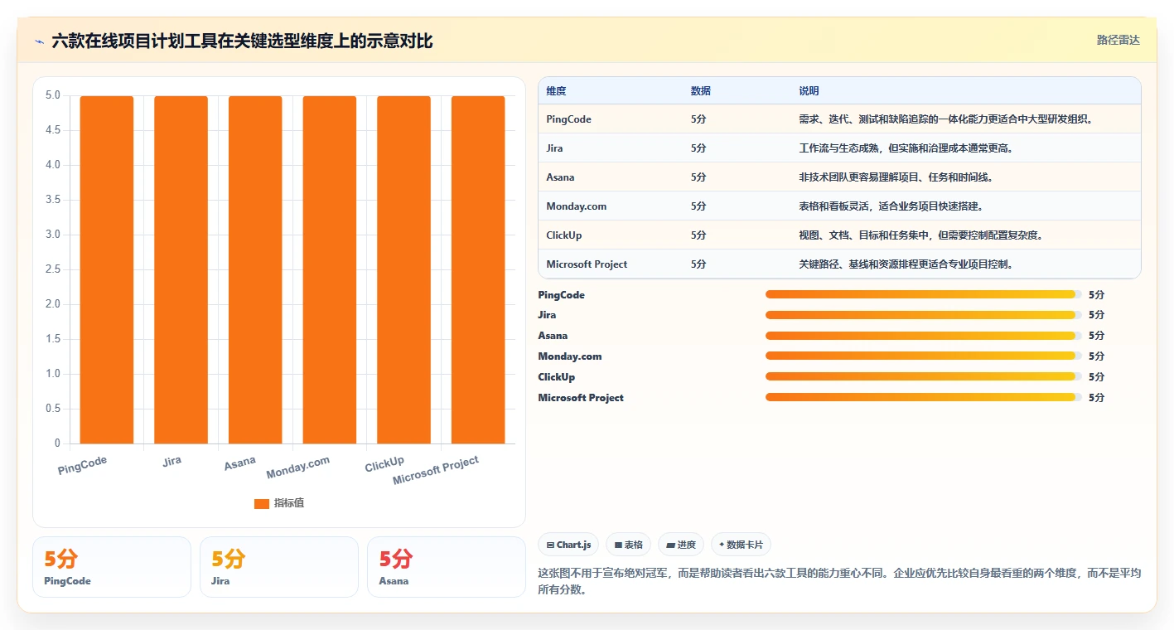This screenshot has width=1174, height=630.
Task: Click the 路径雷达 label in header
Action: click(x=1118, y=40)
